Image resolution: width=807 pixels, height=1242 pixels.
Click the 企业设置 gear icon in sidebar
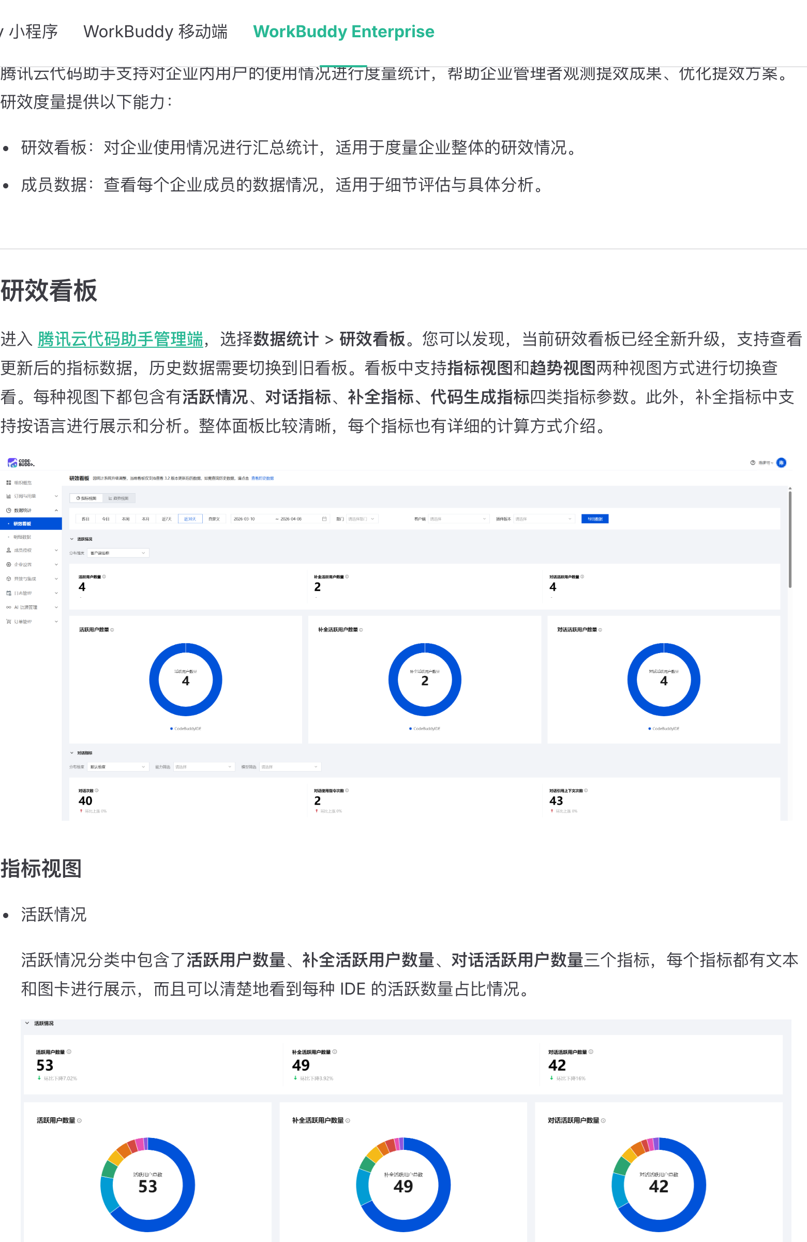[x=9, y=565]
